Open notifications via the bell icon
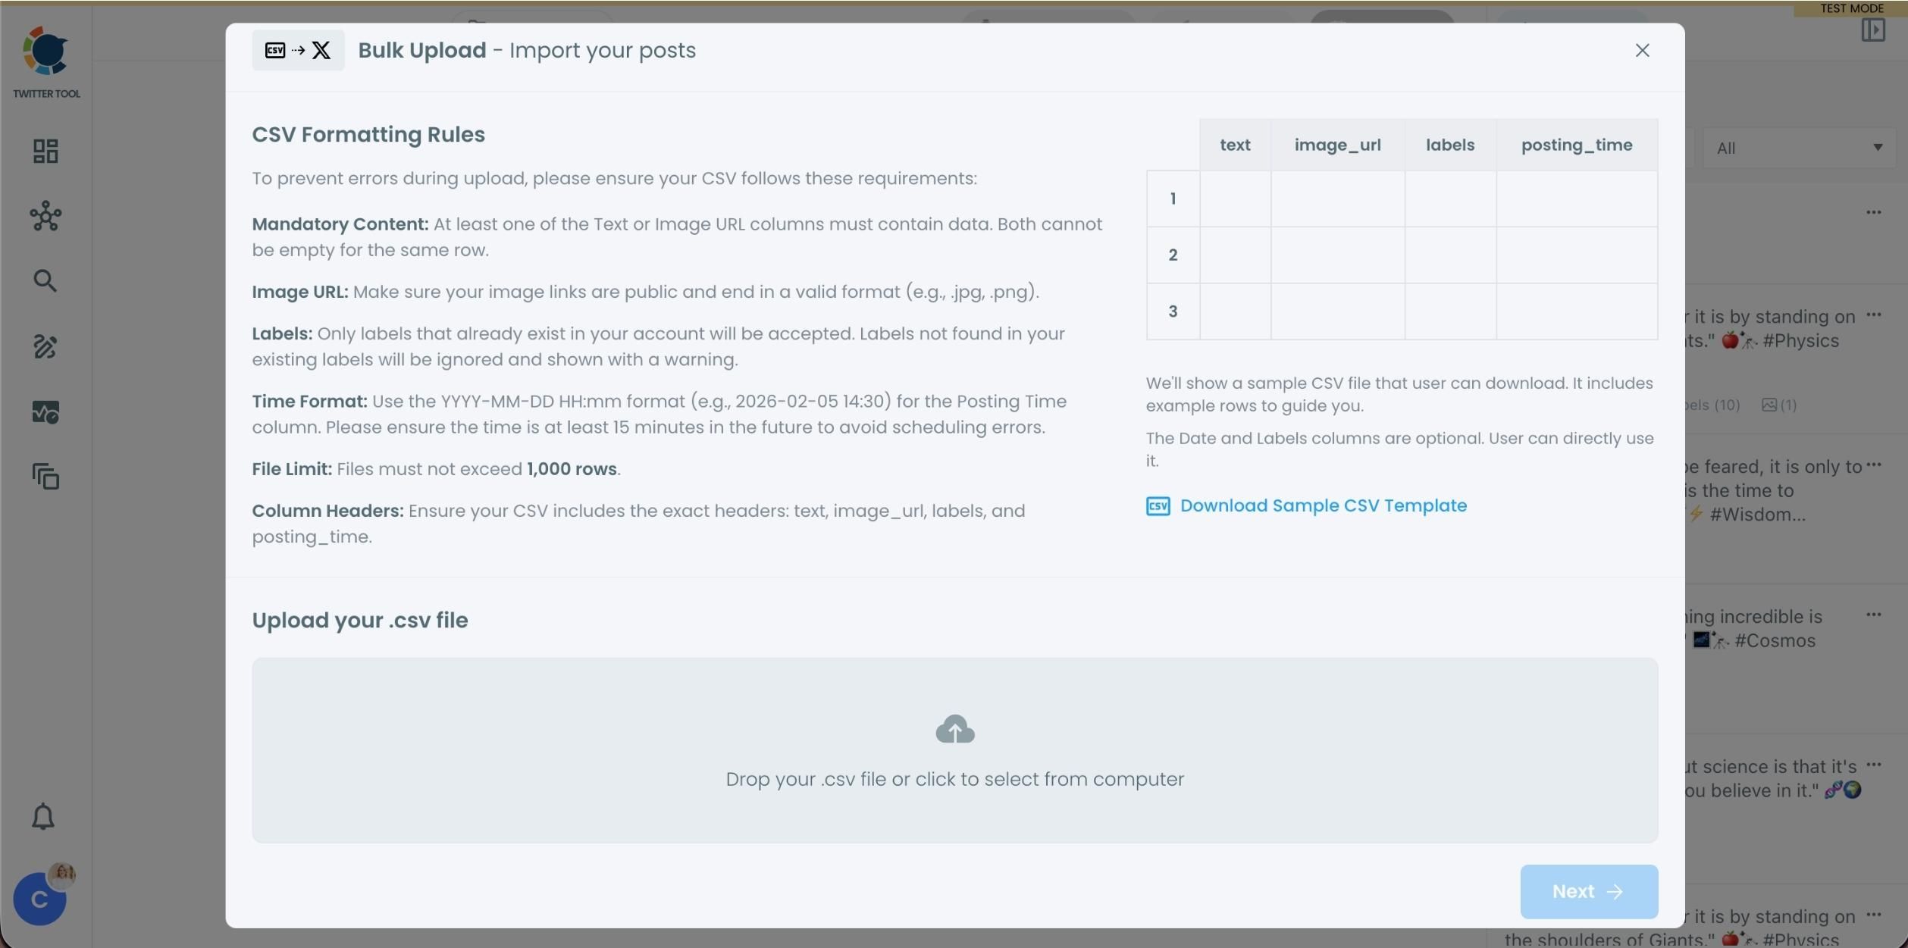1908x948 pixels. (43, 815)
